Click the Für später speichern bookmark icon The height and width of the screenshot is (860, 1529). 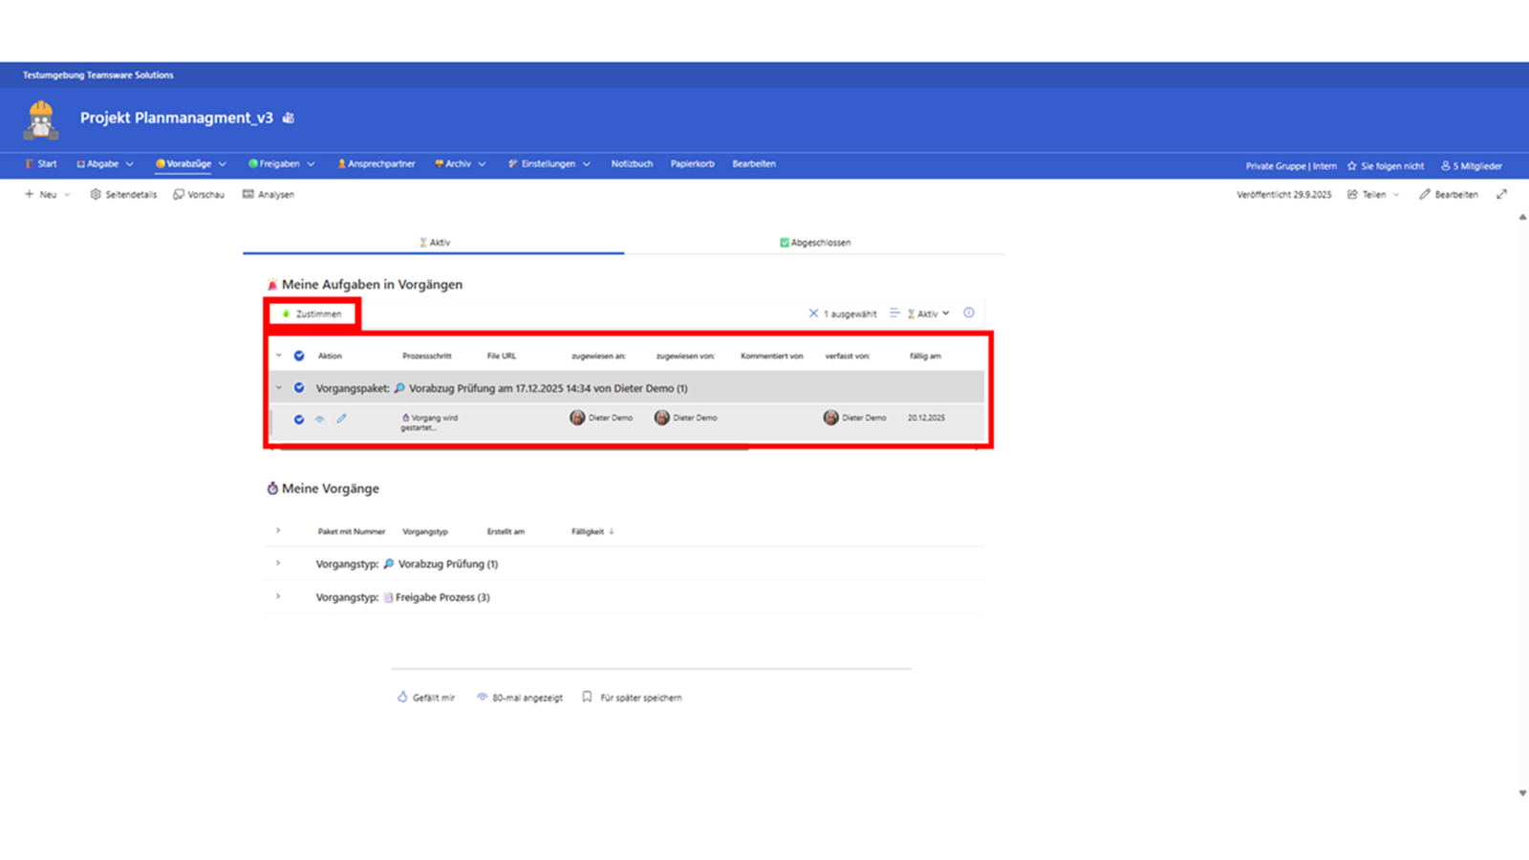coord(587,697)
